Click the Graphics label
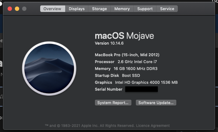The width and height of the screenshot is (218, 132). (104, 82)
